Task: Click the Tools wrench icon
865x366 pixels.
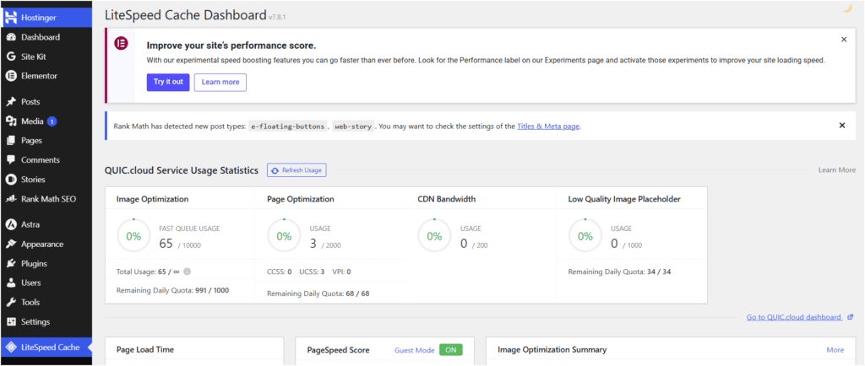Action: click(x=10, y=302)
